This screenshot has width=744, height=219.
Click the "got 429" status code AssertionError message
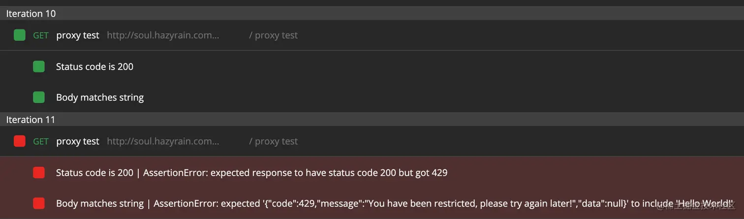[295, 173]
